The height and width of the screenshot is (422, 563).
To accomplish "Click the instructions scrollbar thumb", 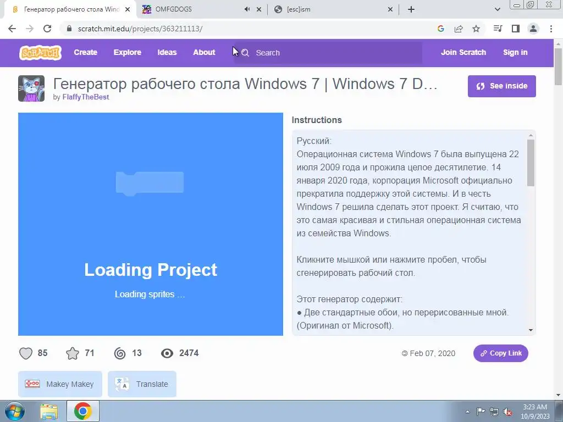I will pyautogui.click(x=531, y=163).
